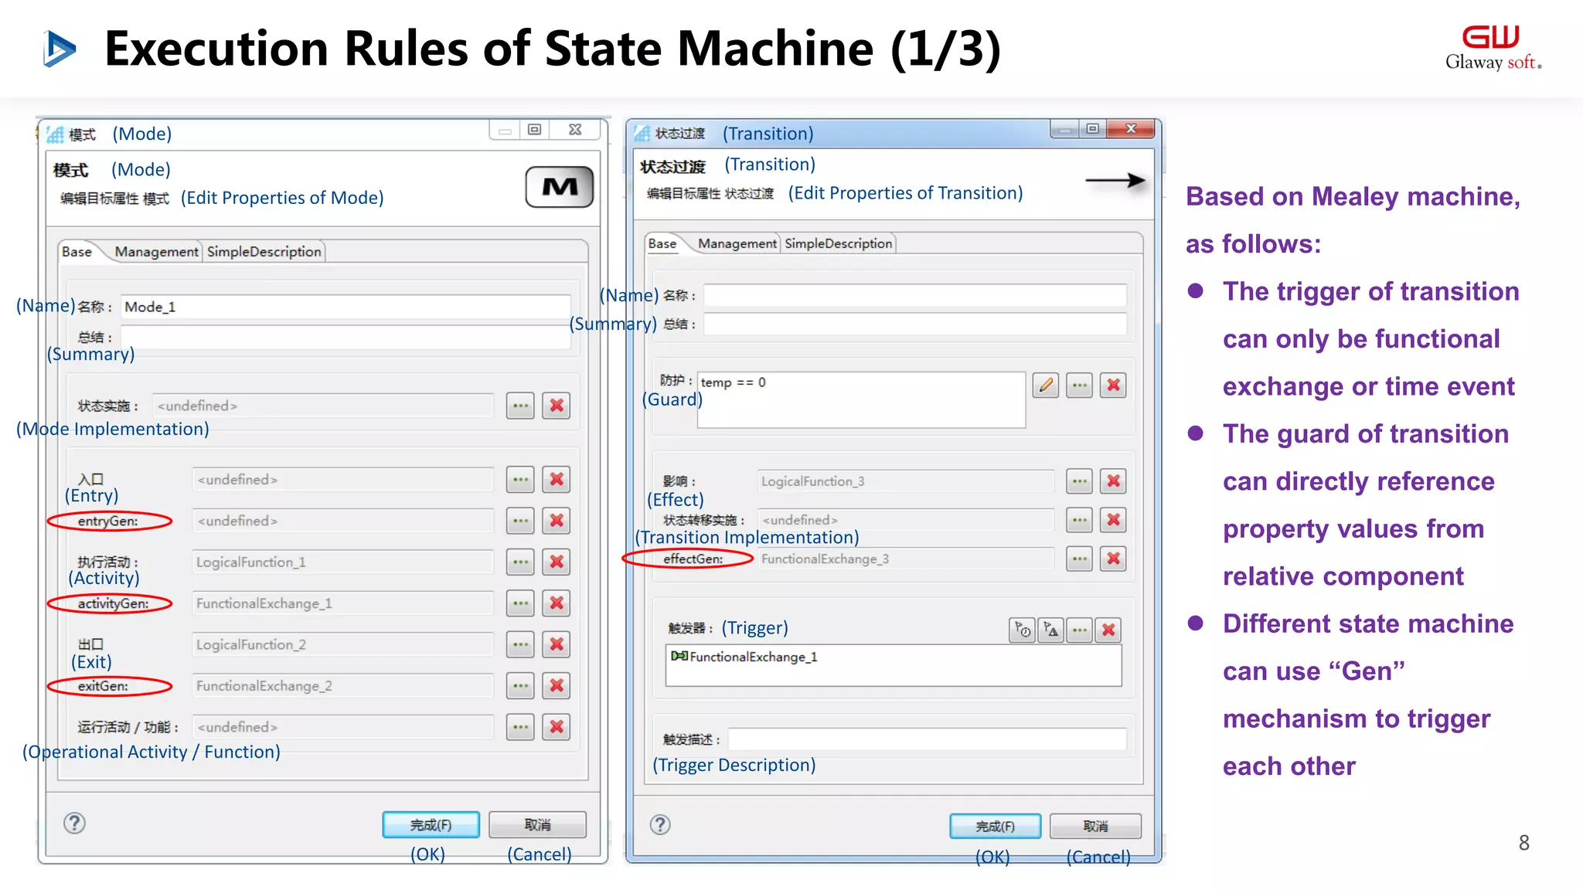
Task: Remove LogicalFunction_3 from Effect
Action: [1114, 481]
